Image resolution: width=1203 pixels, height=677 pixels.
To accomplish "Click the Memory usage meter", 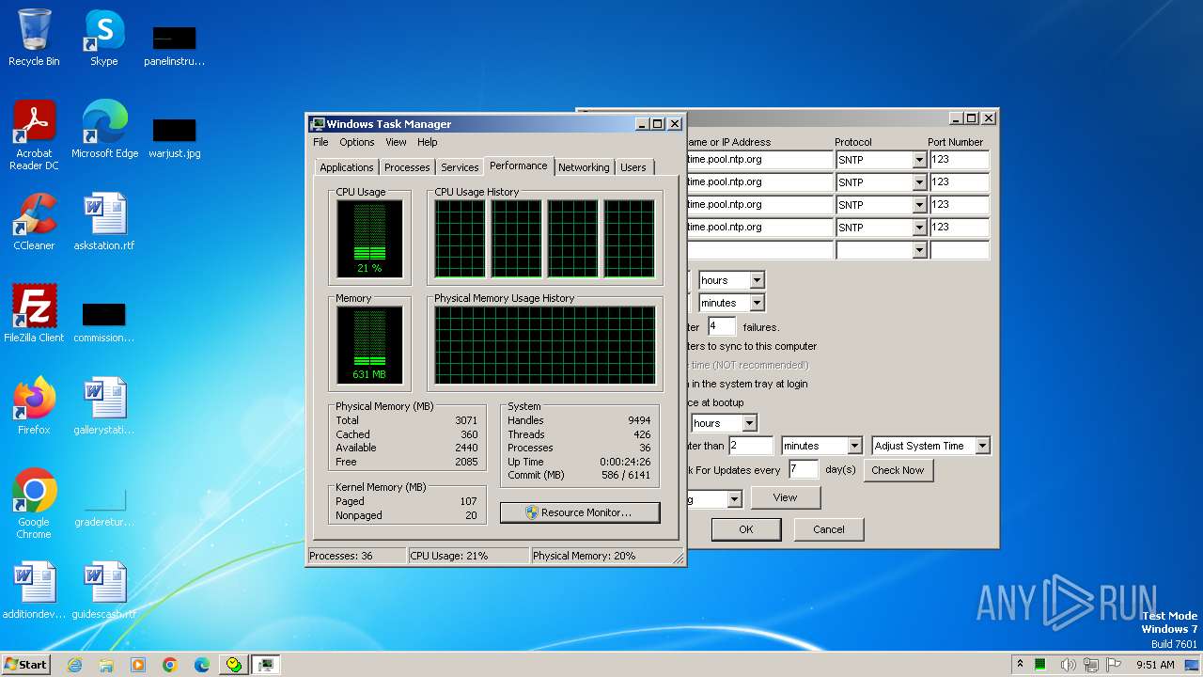I will [x=369, y=345].
